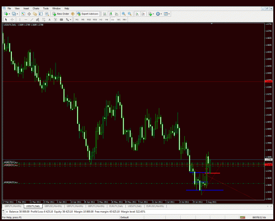Open the New Chart toolbar icon
Screen dimensions: 275x221
tap(6, 14)
